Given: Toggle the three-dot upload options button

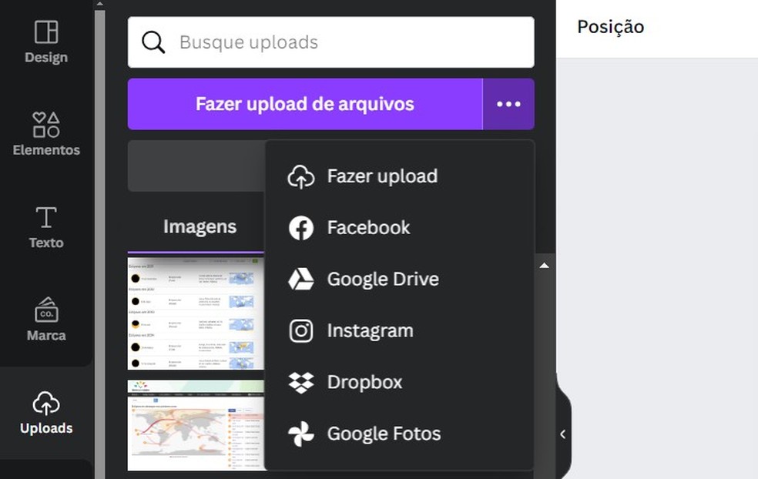Looking at the screenshot, I should tap(508, 104).
